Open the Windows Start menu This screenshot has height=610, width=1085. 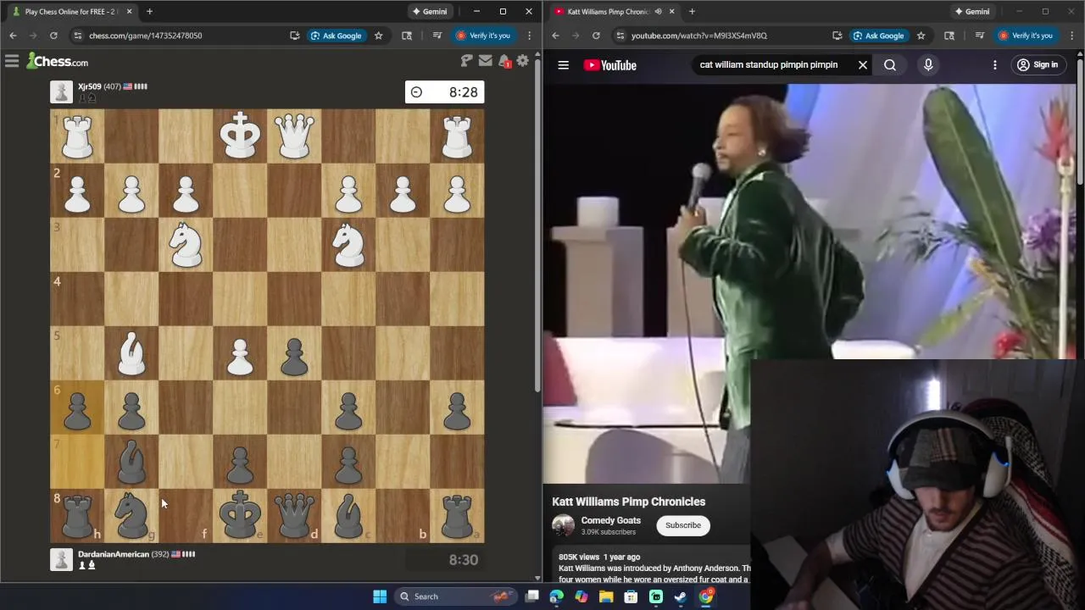(x=380, y=596)
